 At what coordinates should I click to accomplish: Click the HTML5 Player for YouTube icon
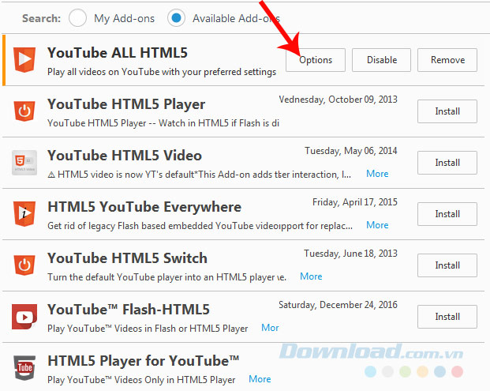[x=24, y=368]
